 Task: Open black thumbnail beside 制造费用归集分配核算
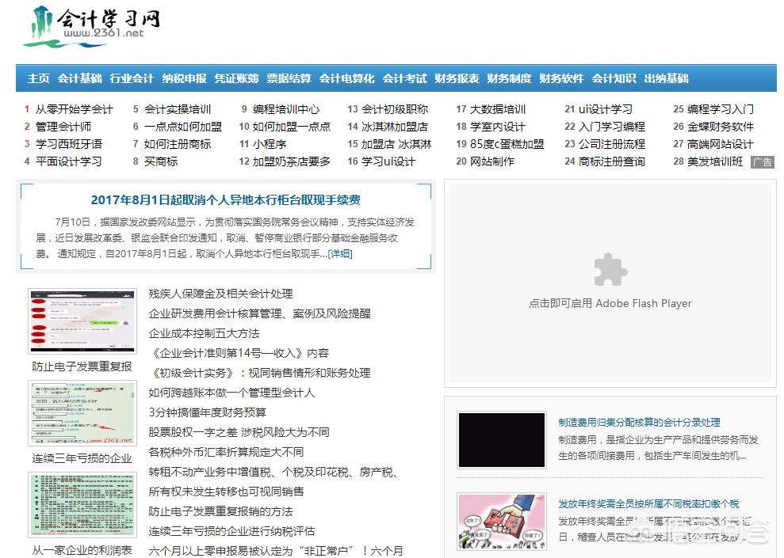(x=502, y=440)
